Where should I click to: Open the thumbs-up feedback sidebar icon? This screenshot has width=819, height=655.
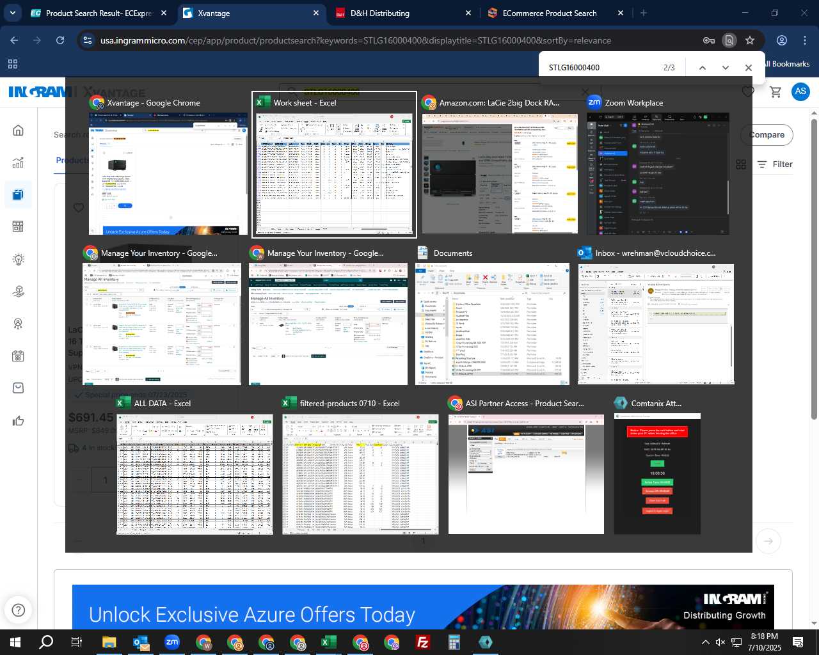coord(18,420)
